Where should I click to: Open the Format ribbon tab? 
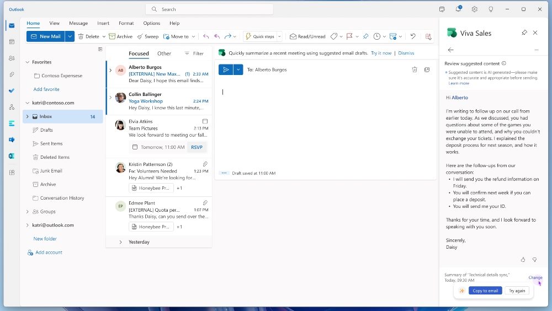[x=126, y=23]
